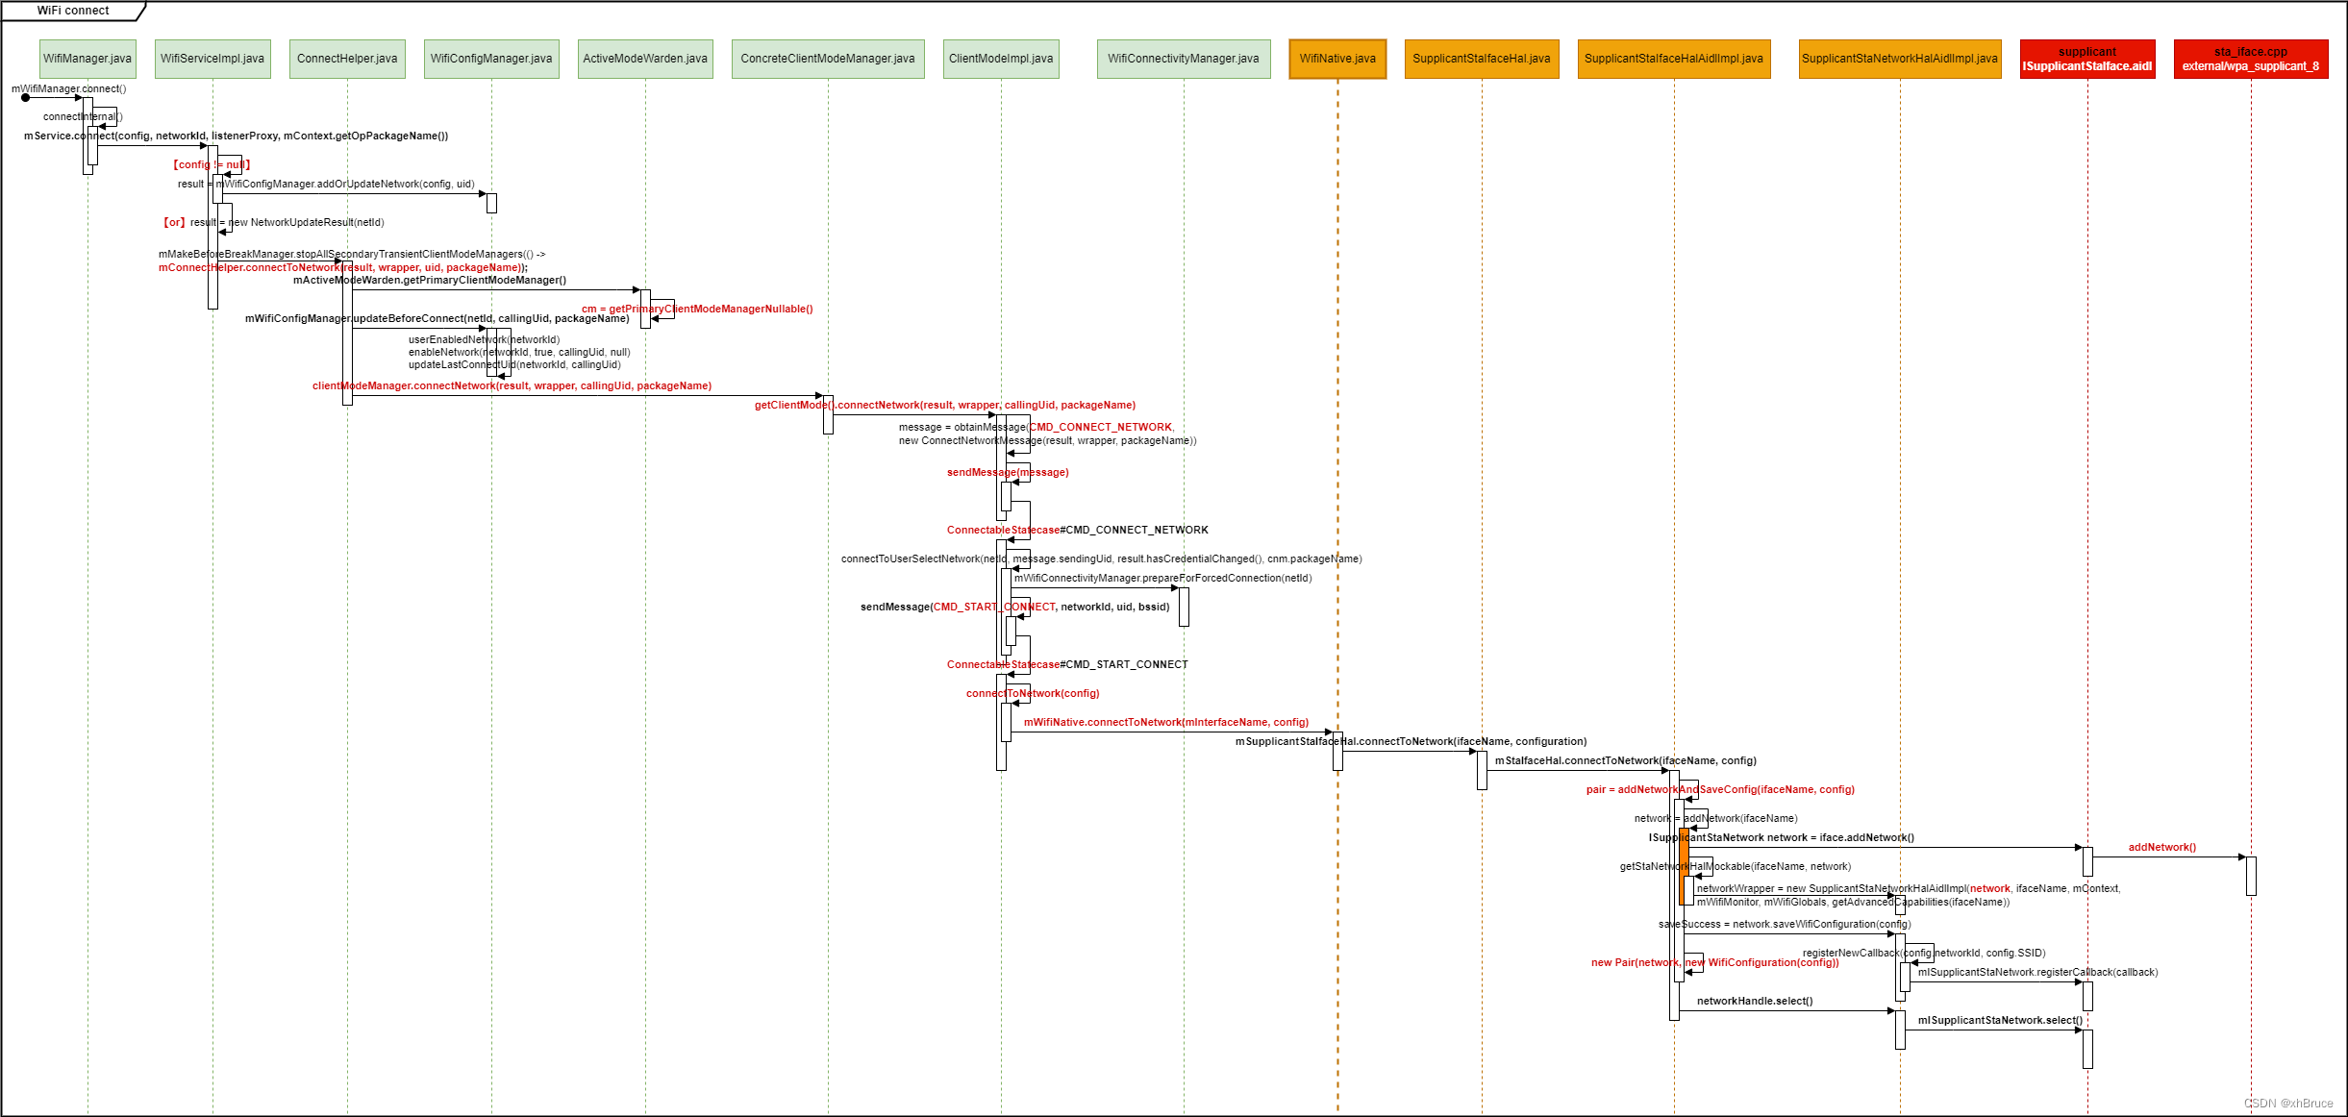2348x1117 pixels.
Task: Click the orange WifiNative.java header
Action: pyautogui.click(x=1337, y=59)
